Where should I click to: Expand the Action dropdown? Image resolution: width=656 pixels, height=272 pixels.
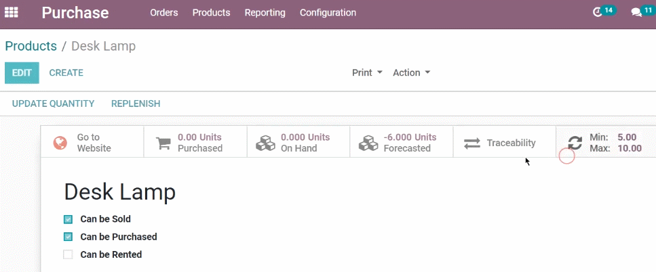(x=411, y=72)
